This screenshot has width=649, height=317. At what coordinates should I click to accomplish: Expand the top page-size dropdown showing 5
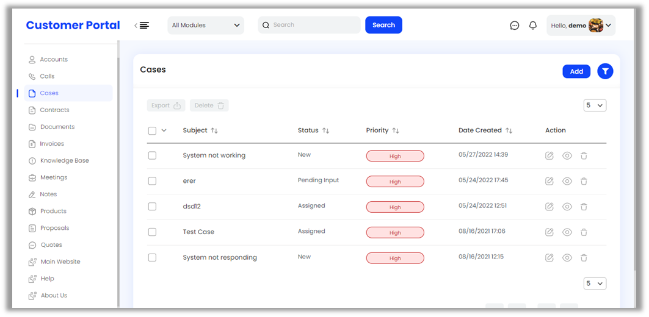(595, 105)
